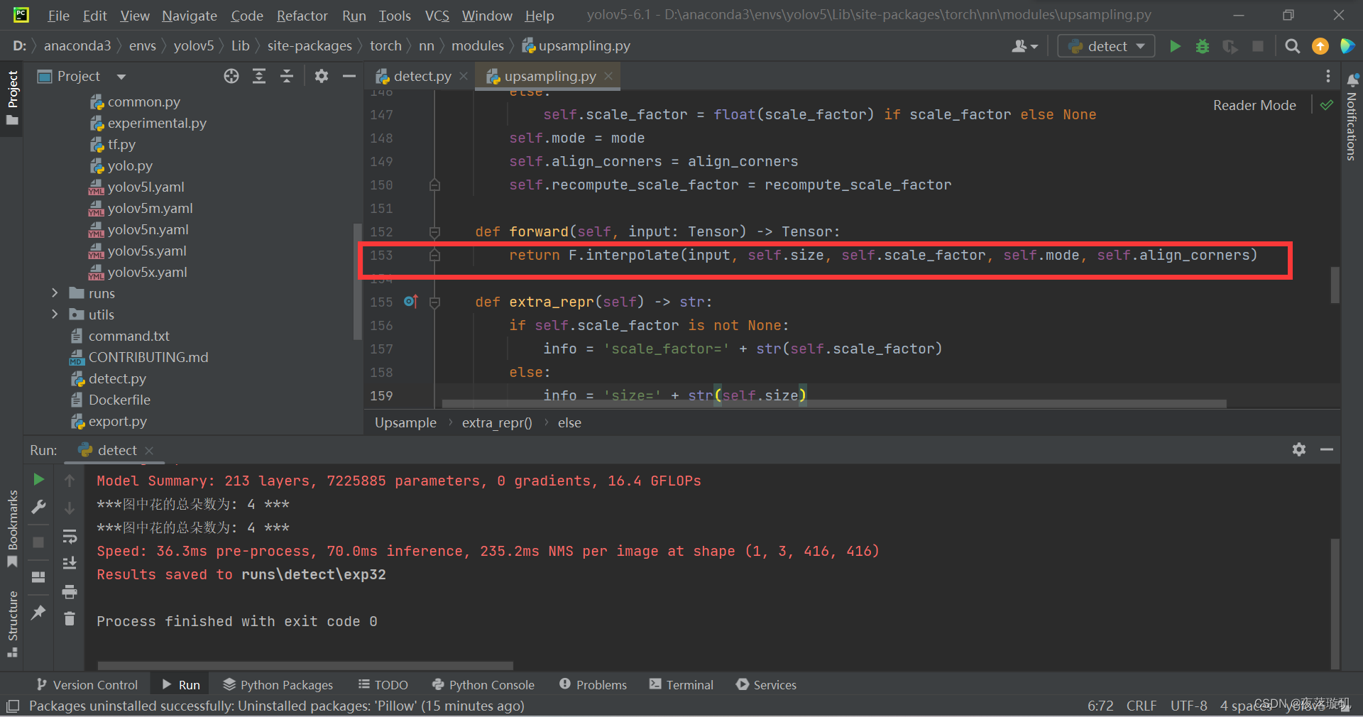This screenshot has width=1363, height=717.
Task: Toggle soft-wrap in the Run console
Action: point(69,536)
